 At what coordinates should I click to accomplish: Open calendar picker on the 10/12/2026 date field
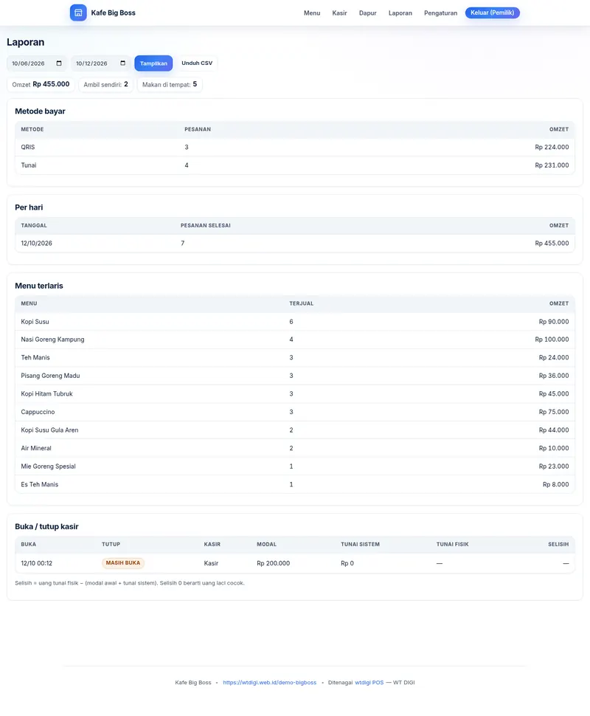[x=122, y=63]
